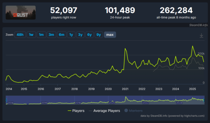Enable the hidden Markers series
Viewport: 210px width, 123px height.
click(134, 110)
